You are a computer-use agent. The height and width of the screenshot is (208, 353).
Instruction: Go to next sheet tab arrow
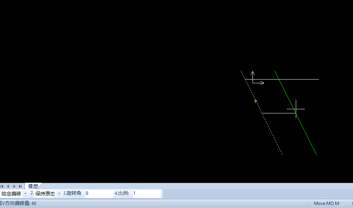click(x=14, y=187)
